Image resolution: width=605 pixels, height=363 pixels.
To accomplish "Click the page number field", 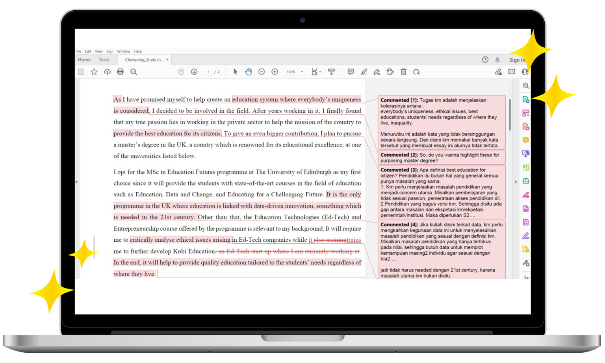I will [x=208, y=72].
